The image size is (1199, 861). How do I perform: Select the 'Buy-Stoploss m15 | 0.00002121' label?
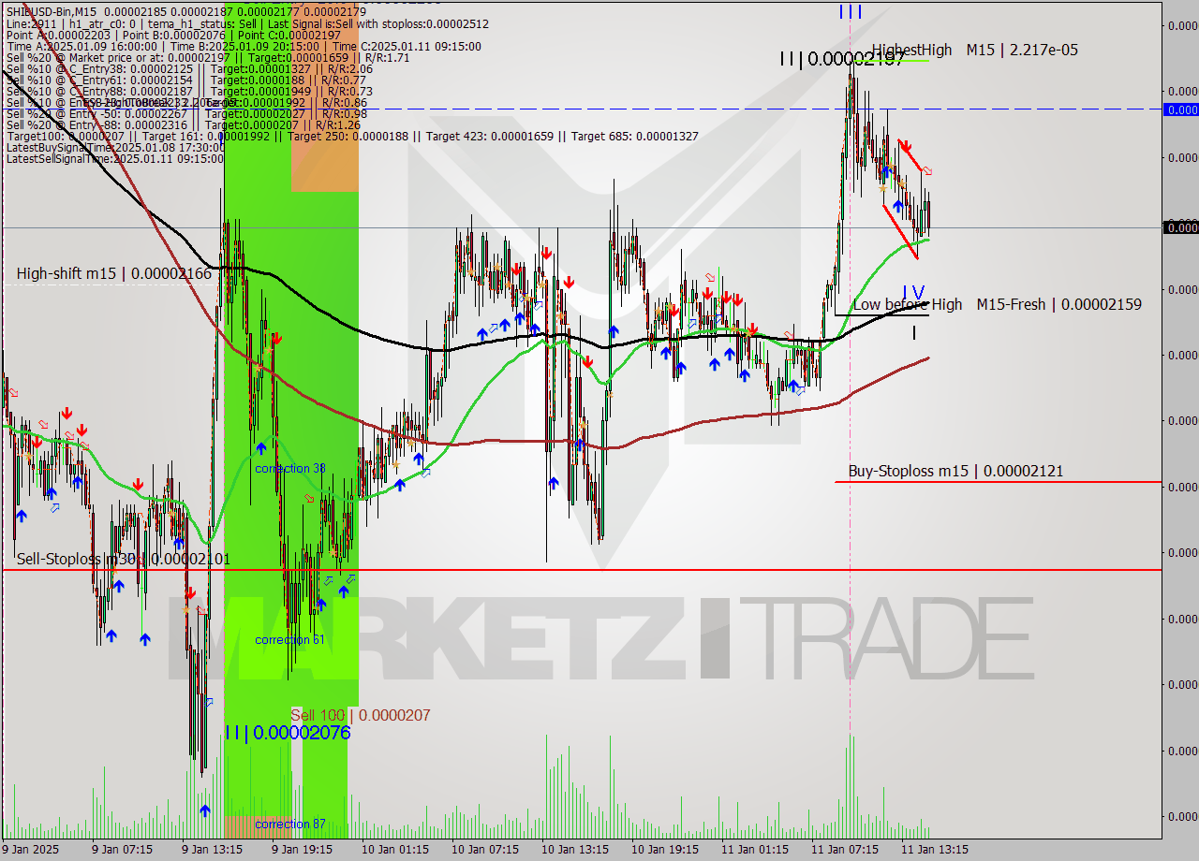point(955,471)
